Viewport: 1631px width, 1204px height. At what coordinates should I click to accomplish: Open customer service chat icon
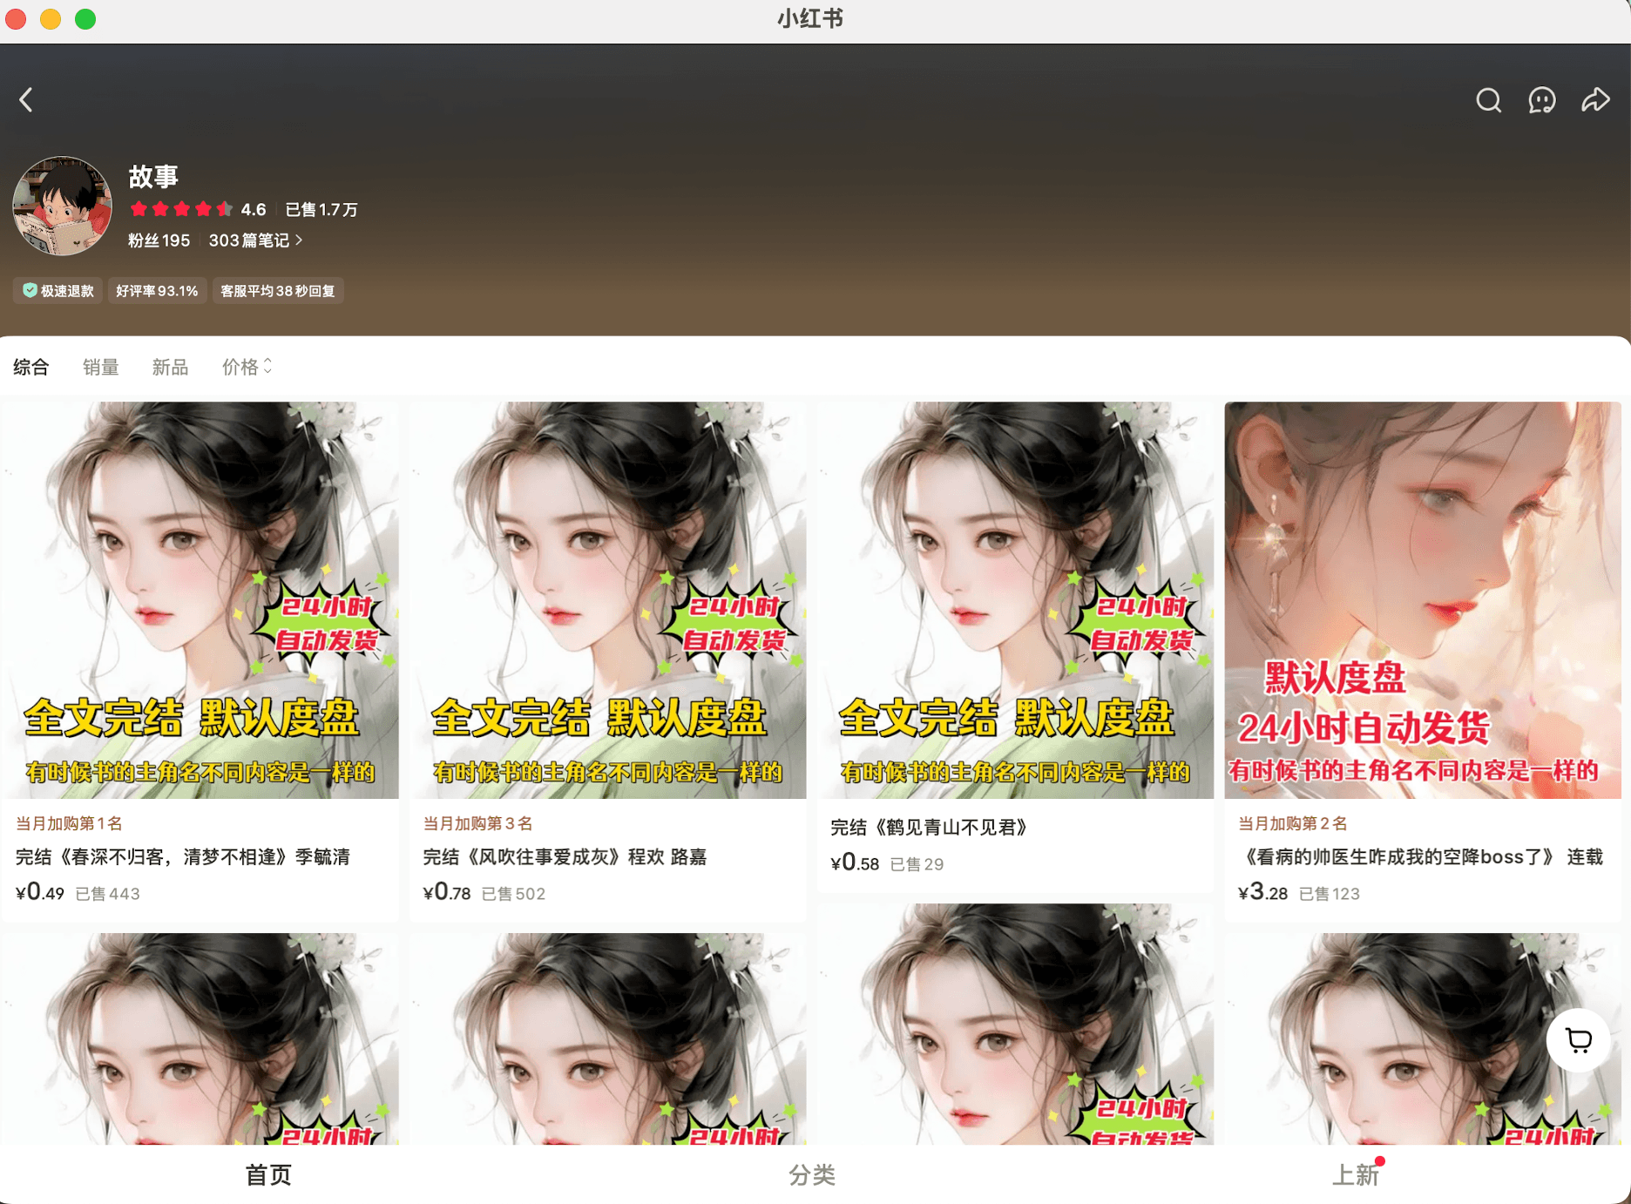pyautogui.click(x=1541, y=100)
